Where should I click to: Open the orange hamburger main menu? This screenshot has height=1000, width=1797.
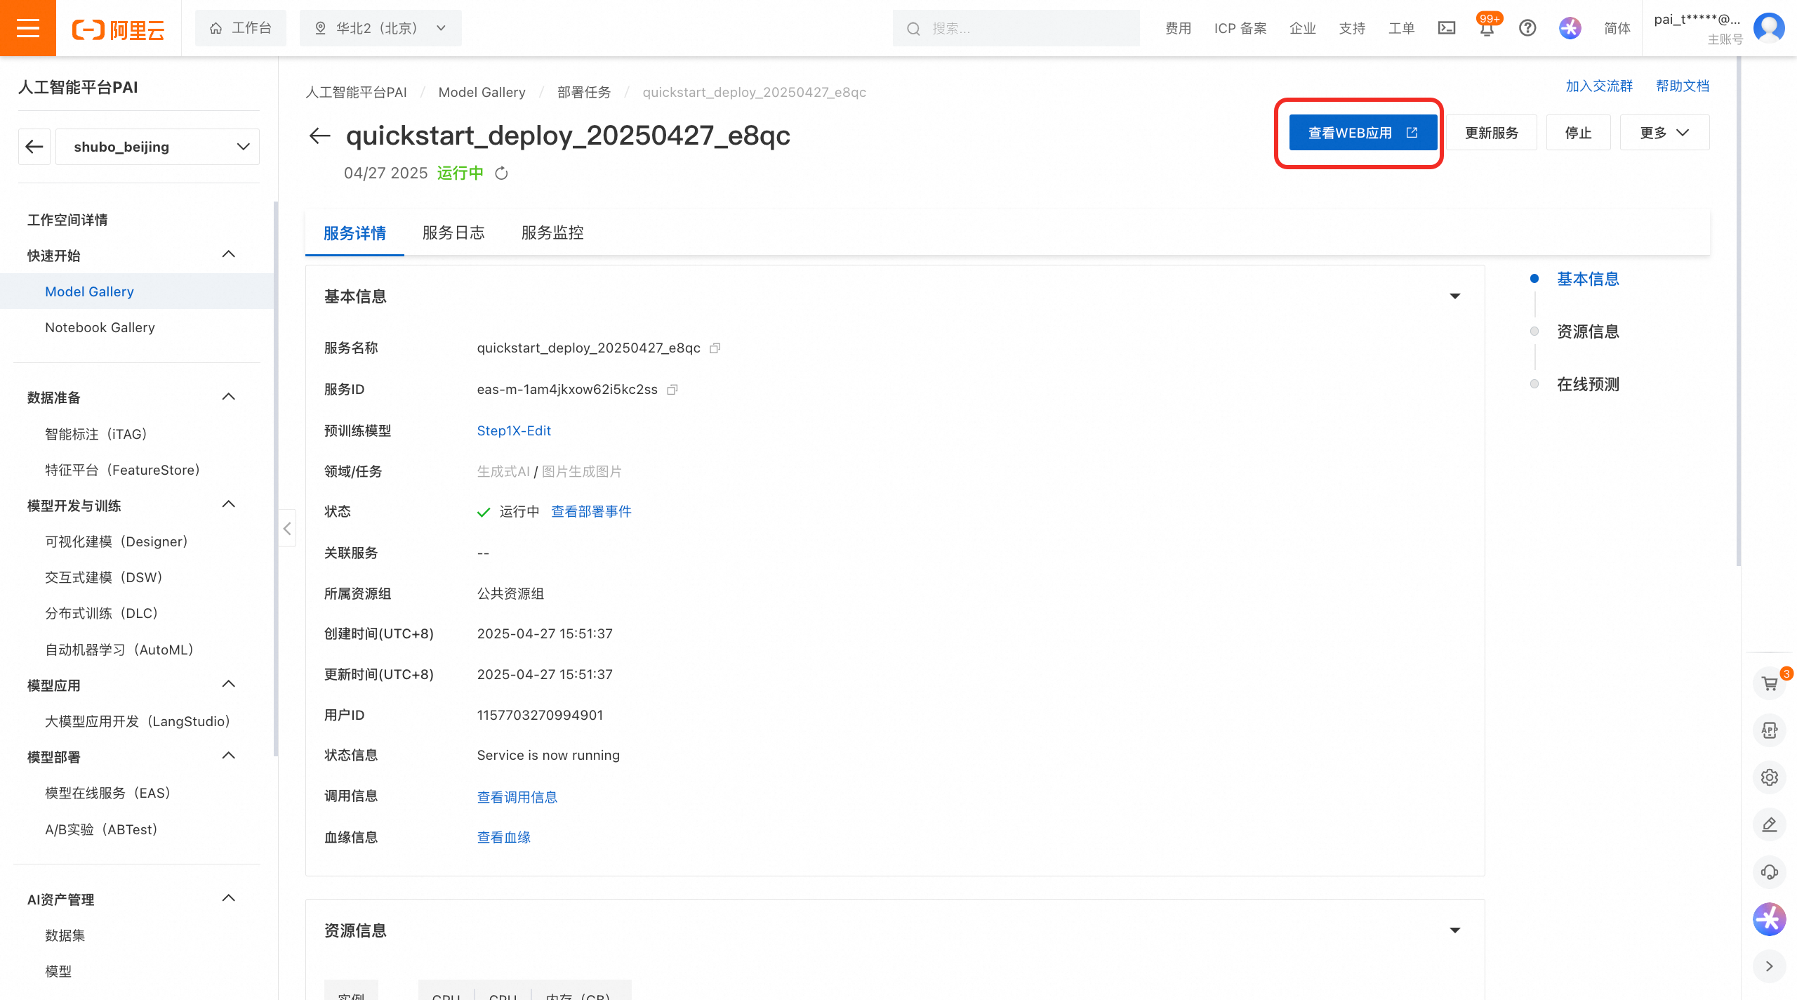pos(28,28)
